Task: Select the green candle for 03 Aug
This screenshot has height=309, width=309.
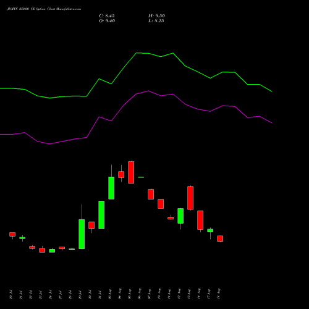Action: coord(111,188)
